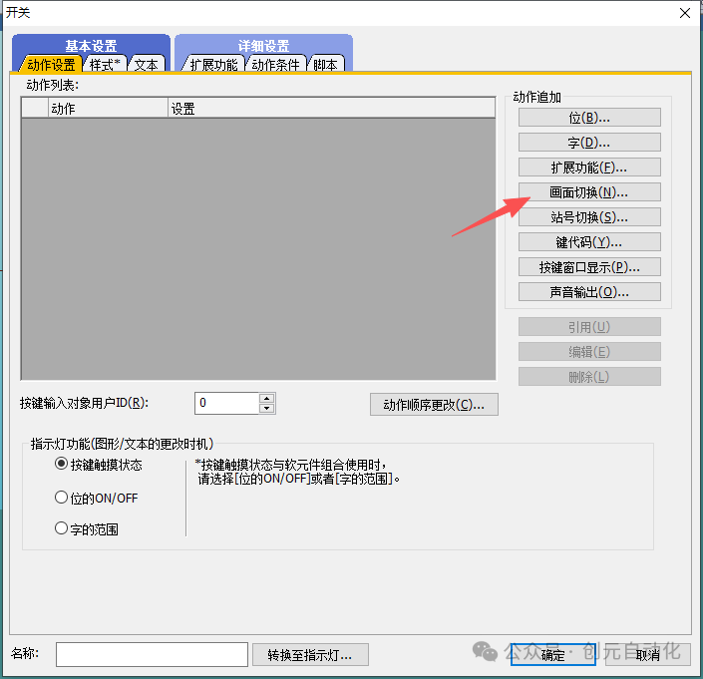Viewport: 703px width, 679px height.
Task: Close the 开关 dialog window
Action: pyautogui.click(x=685, y=13)
